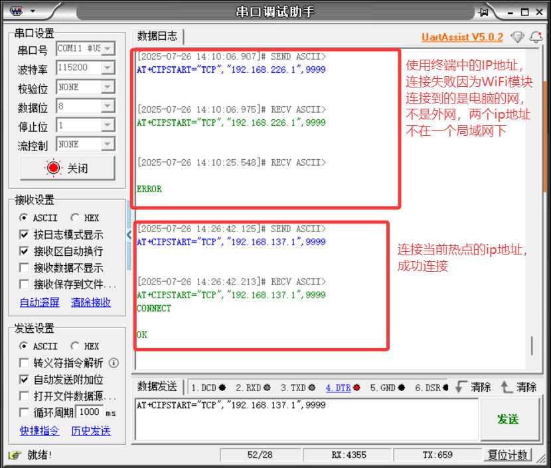Click the send data text box
The width and height of the screenshot is (551, 468).
point(307,419)
